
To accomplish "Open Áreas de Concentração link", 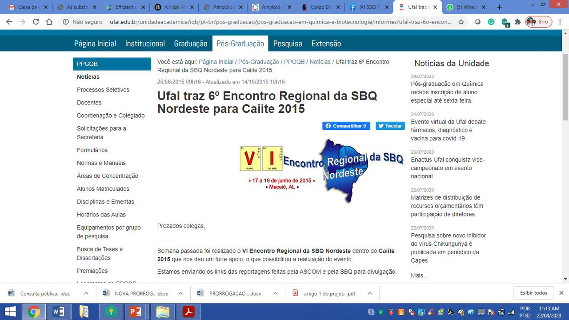I will (108, 176).
